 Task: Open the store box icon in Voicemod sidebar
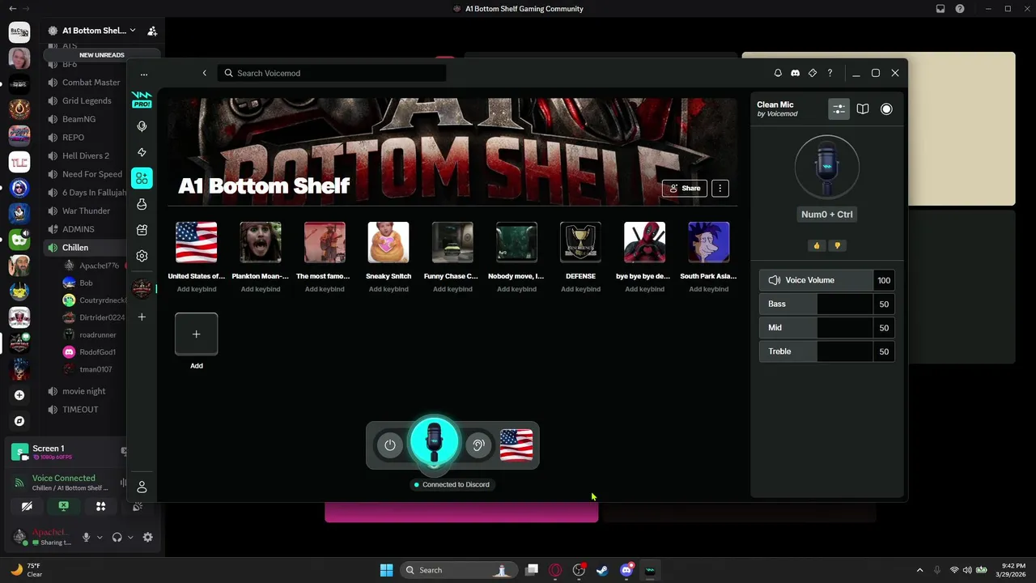pyautogui.click(x=142, y=230)
